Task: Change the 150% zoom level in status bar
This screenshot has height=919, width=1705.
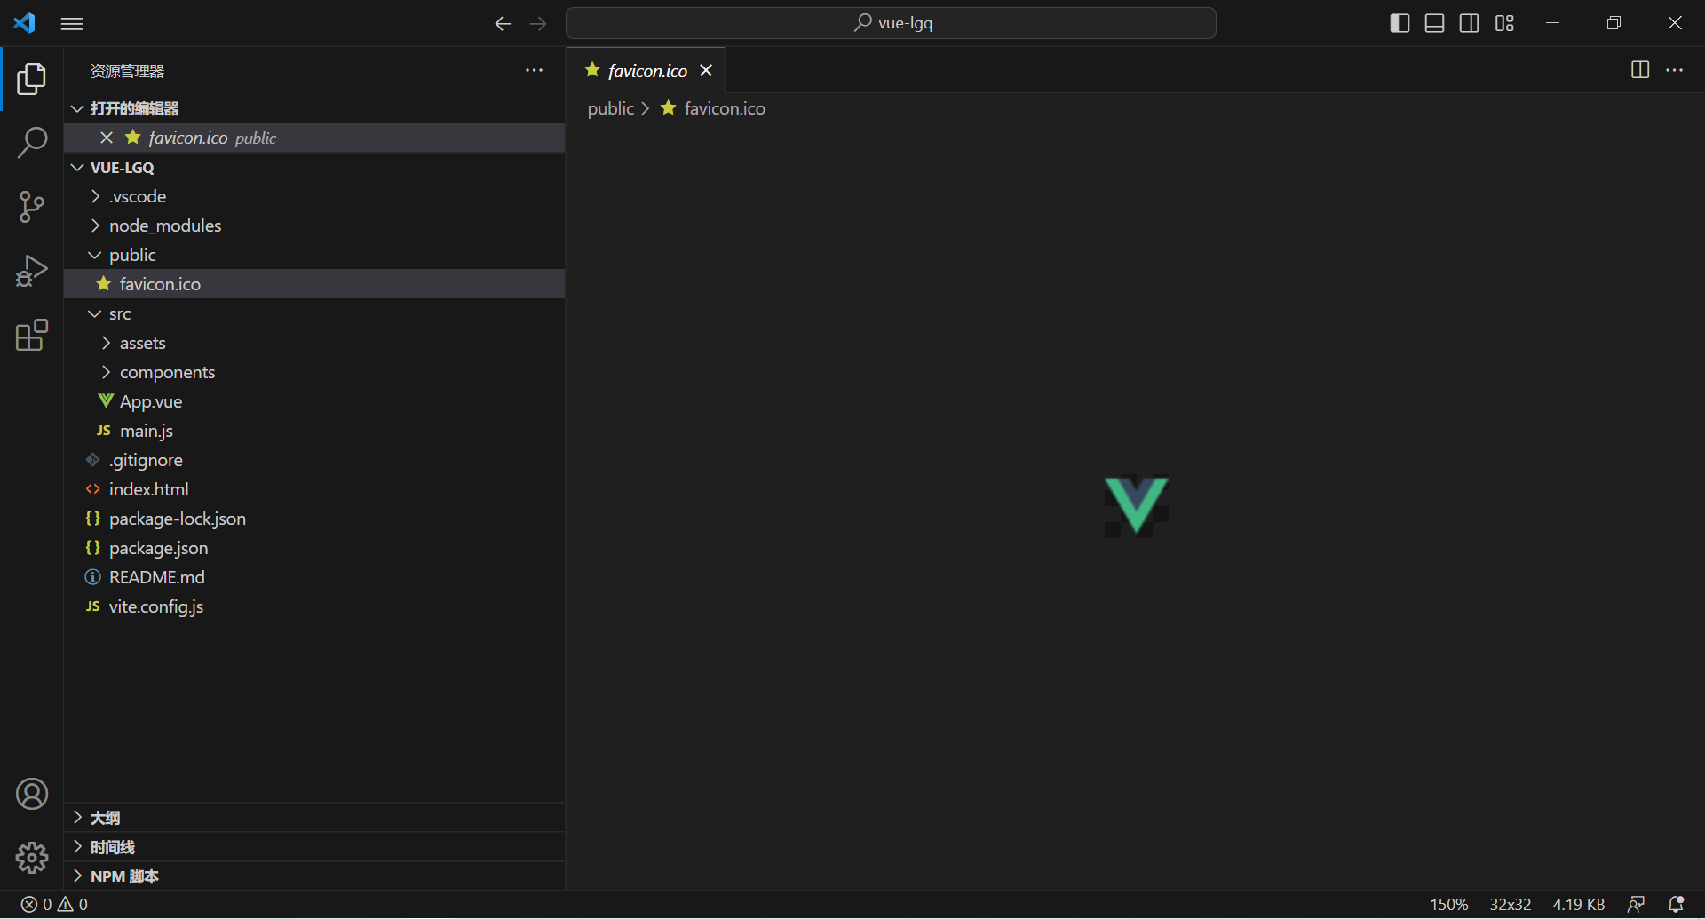Action: (1448, 905)
